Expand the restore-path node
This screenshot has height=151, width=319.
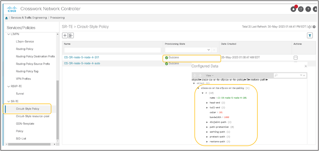[207, 142]
